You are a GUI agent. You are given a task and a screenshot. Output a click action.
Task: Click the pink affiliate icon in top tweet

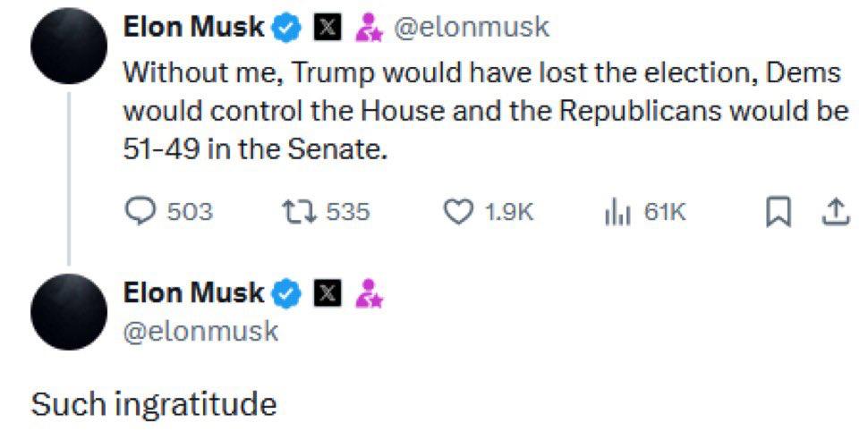[368, 29]
